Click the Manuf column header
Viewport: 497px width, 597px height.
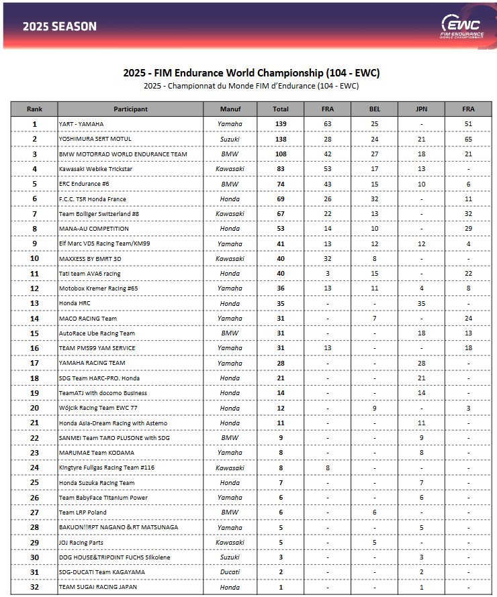230,109
